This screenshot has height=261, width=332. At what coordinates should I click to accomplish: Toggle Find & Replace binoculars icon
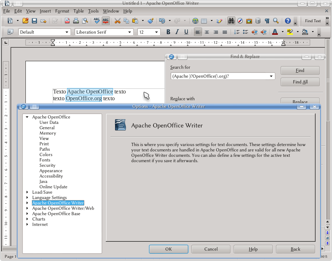point(231,21)
